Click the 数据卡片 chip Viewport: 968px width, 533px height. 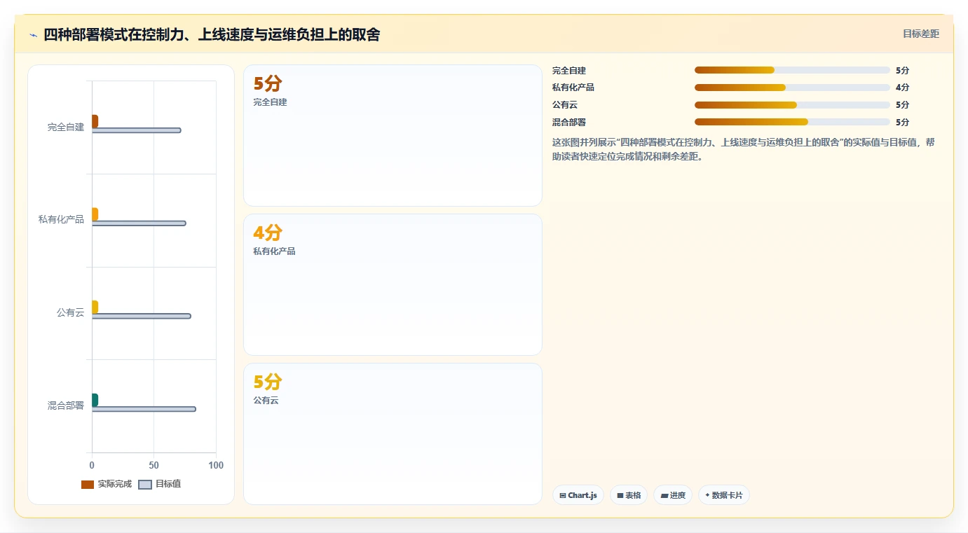(x=724, y=495)
